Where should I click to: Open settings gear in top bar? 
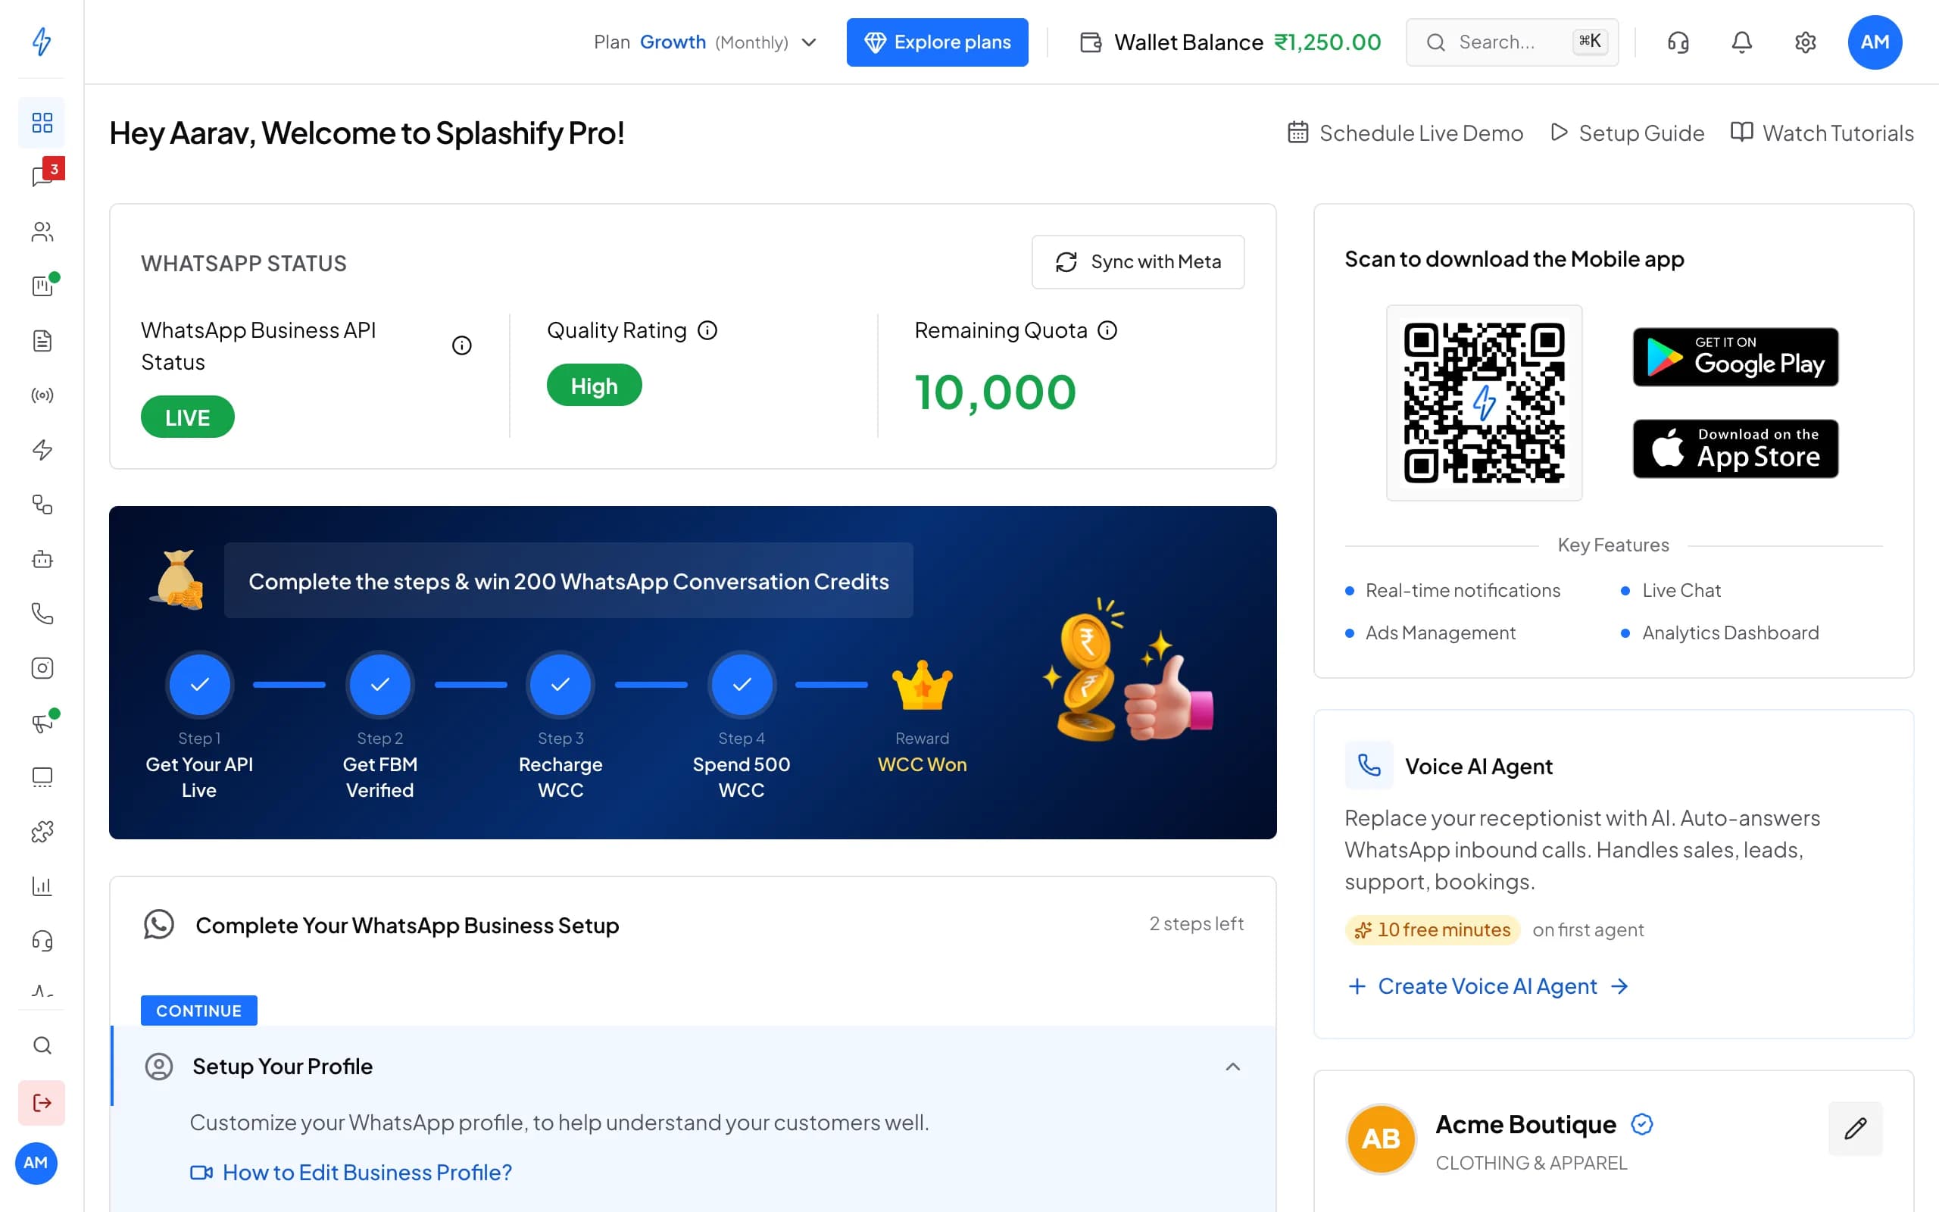(x=1804, y=42)
